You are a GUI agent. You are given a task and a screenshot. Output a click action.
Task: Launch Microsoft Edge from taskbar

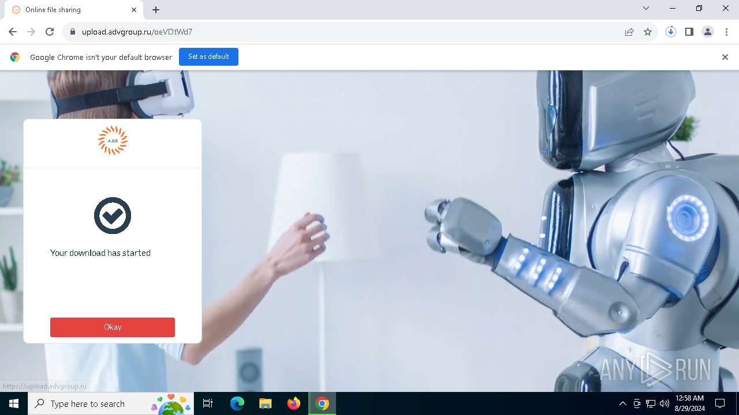point(237,403)
